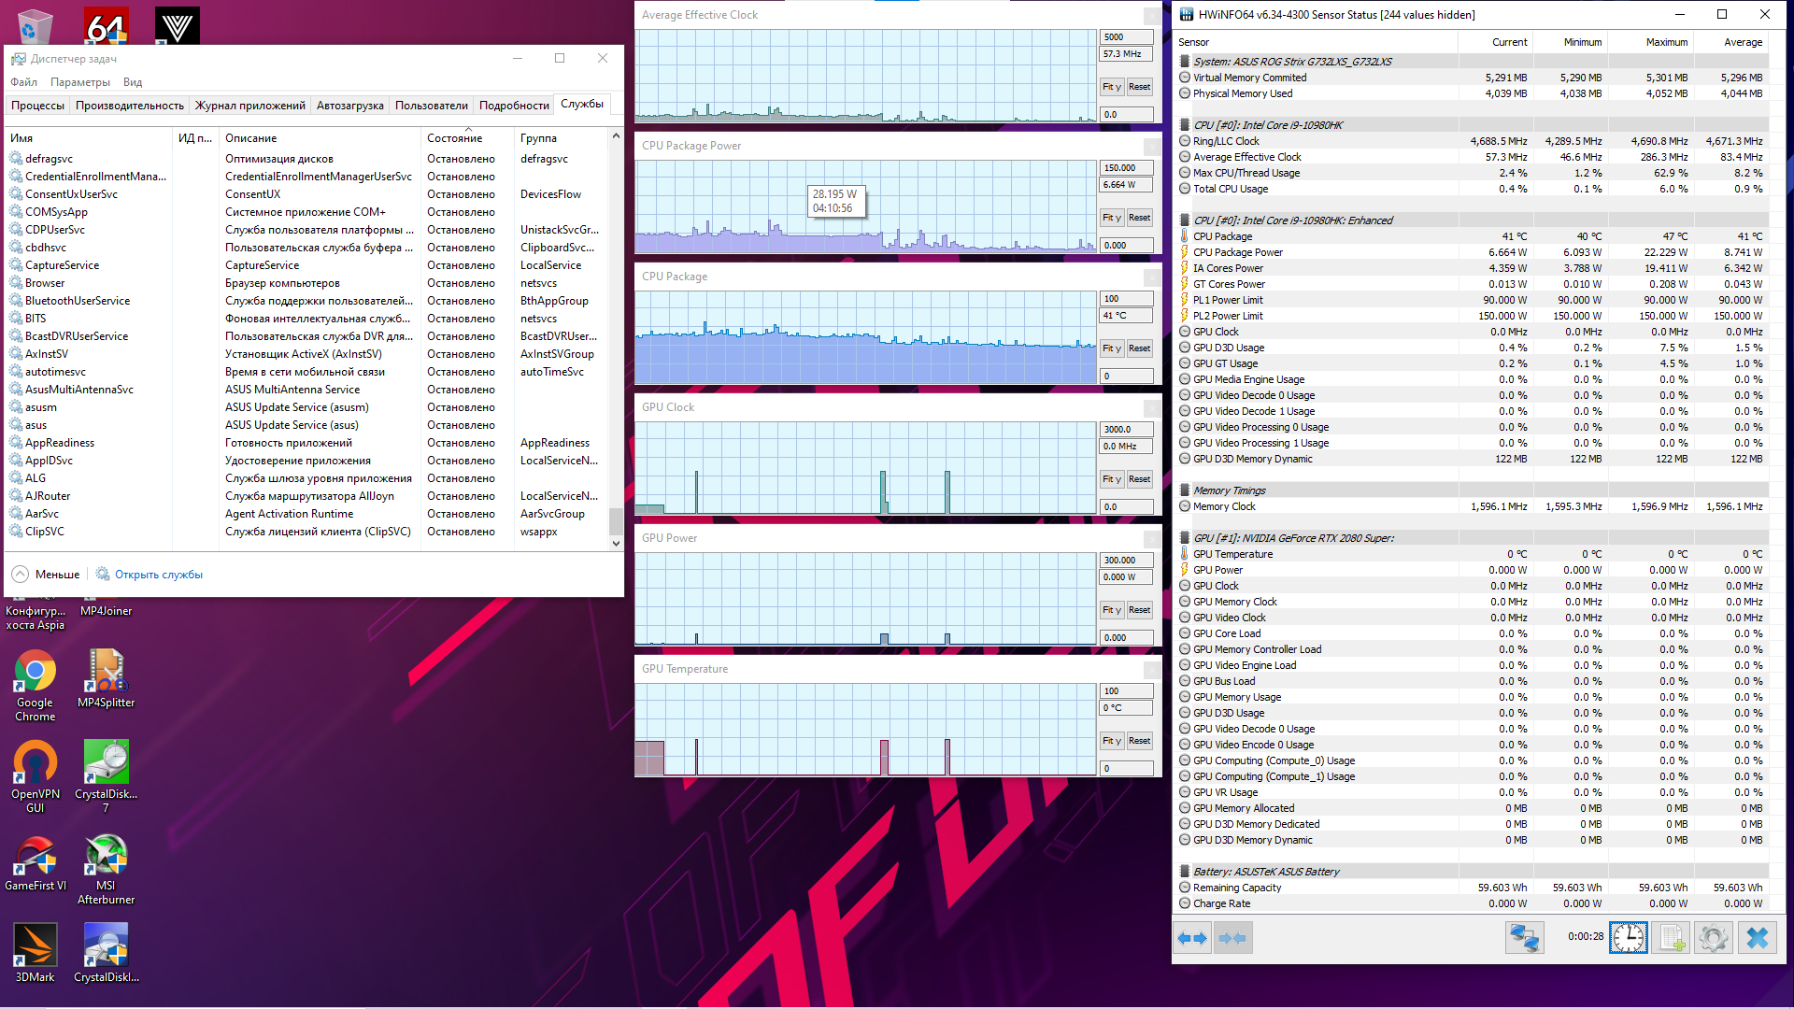Open the 3DMark desktop icon

click(x=35, y=952)
